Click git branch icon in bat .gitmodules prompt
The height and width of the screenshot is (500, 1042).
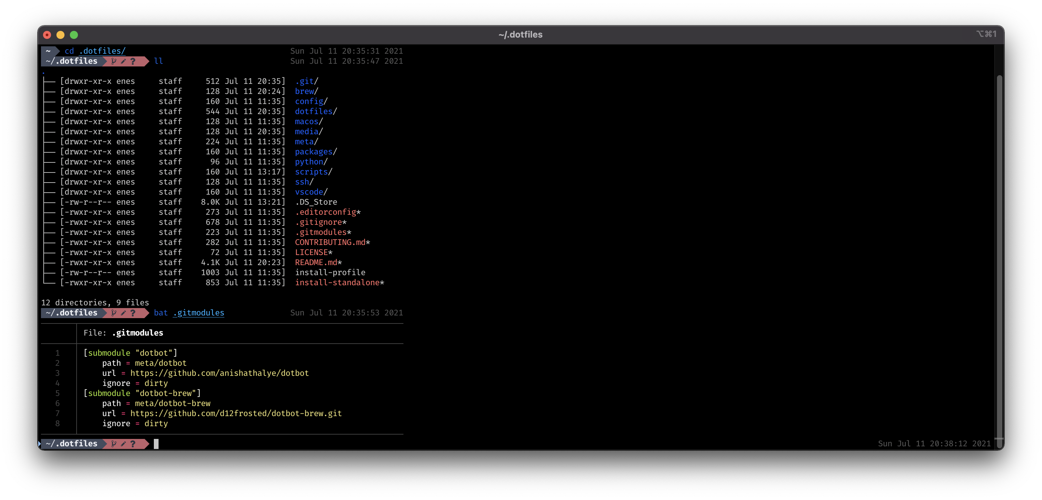(x=114, y=313)
